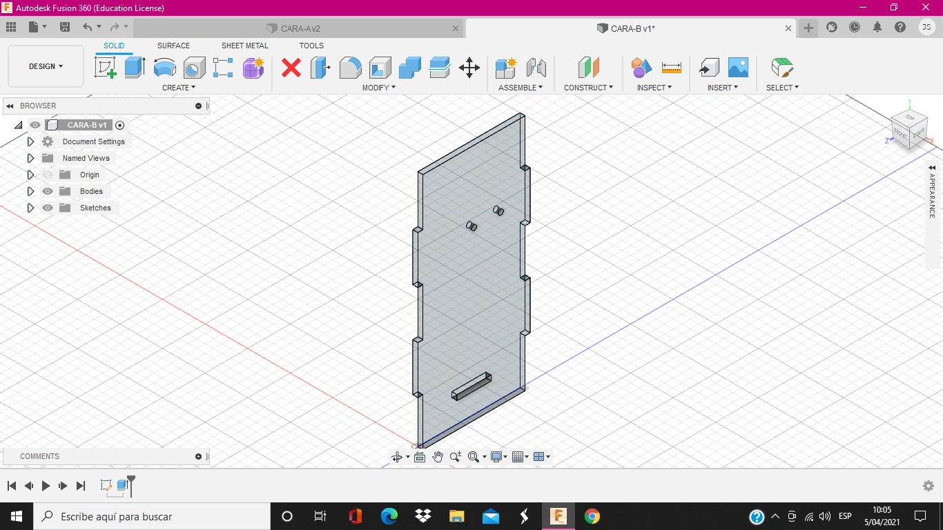Click the red Delete X icon
The width and height of the screenshot is (943, 530).
point(291,68)
